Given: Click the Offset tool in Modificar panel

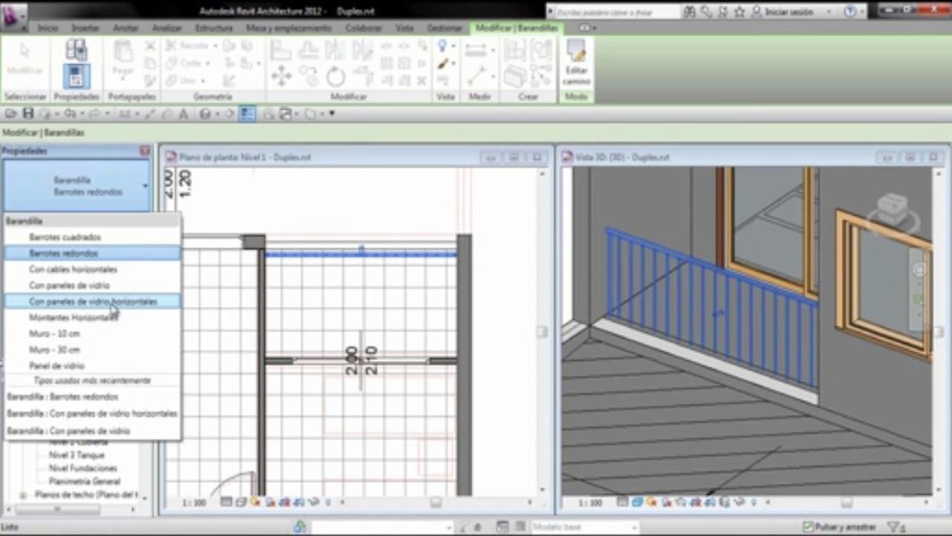Looking at the screenshot, I should [308, 50].
